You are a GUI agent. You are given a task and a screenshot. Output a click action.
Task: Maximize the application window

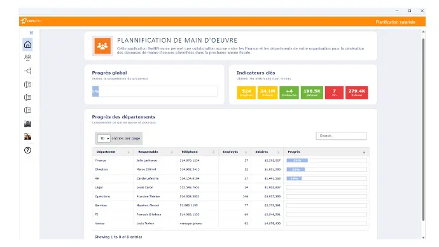(410, 11)
